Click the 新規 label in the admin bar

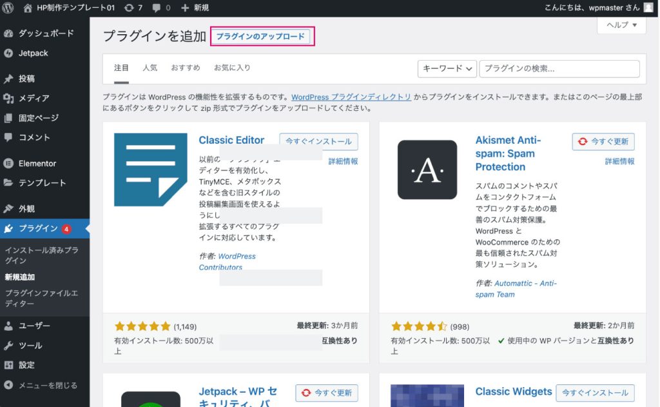tap(202, 8)
